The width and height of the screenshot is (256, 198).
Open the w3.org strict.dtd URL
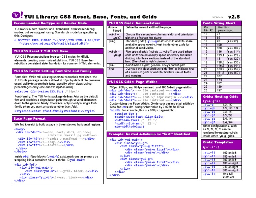(54, 44)
